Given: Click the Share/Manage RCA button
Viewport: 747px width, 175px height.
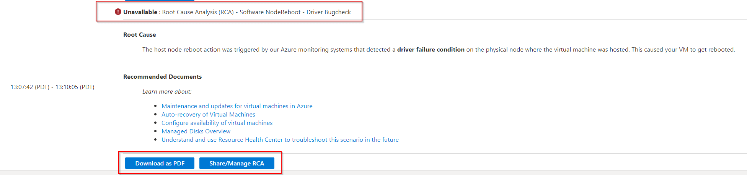Looking at the screenshot, I should [x=236, y=163].
